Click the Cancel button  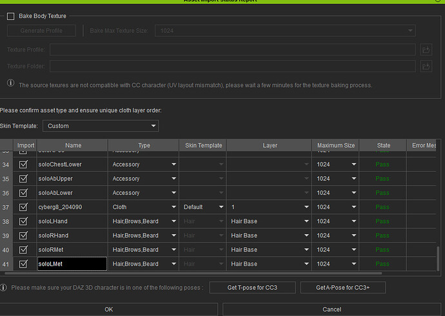coord(333,310)
